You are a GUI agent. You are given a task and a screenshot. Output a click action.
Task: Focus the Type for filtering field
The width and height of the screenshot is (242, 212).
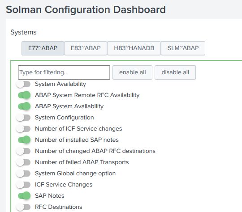64,72
